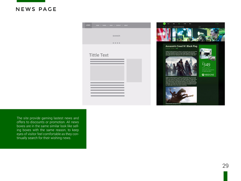241x181 pixels.
Task: Click the horse rider article image
Action: point(181,95)
